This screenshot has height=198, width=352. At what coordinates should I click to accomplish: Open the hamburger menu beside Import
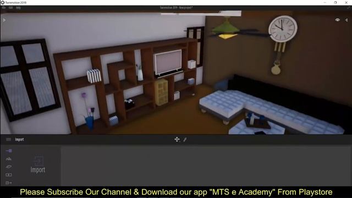pyautogui.click(x=9, y=139)
